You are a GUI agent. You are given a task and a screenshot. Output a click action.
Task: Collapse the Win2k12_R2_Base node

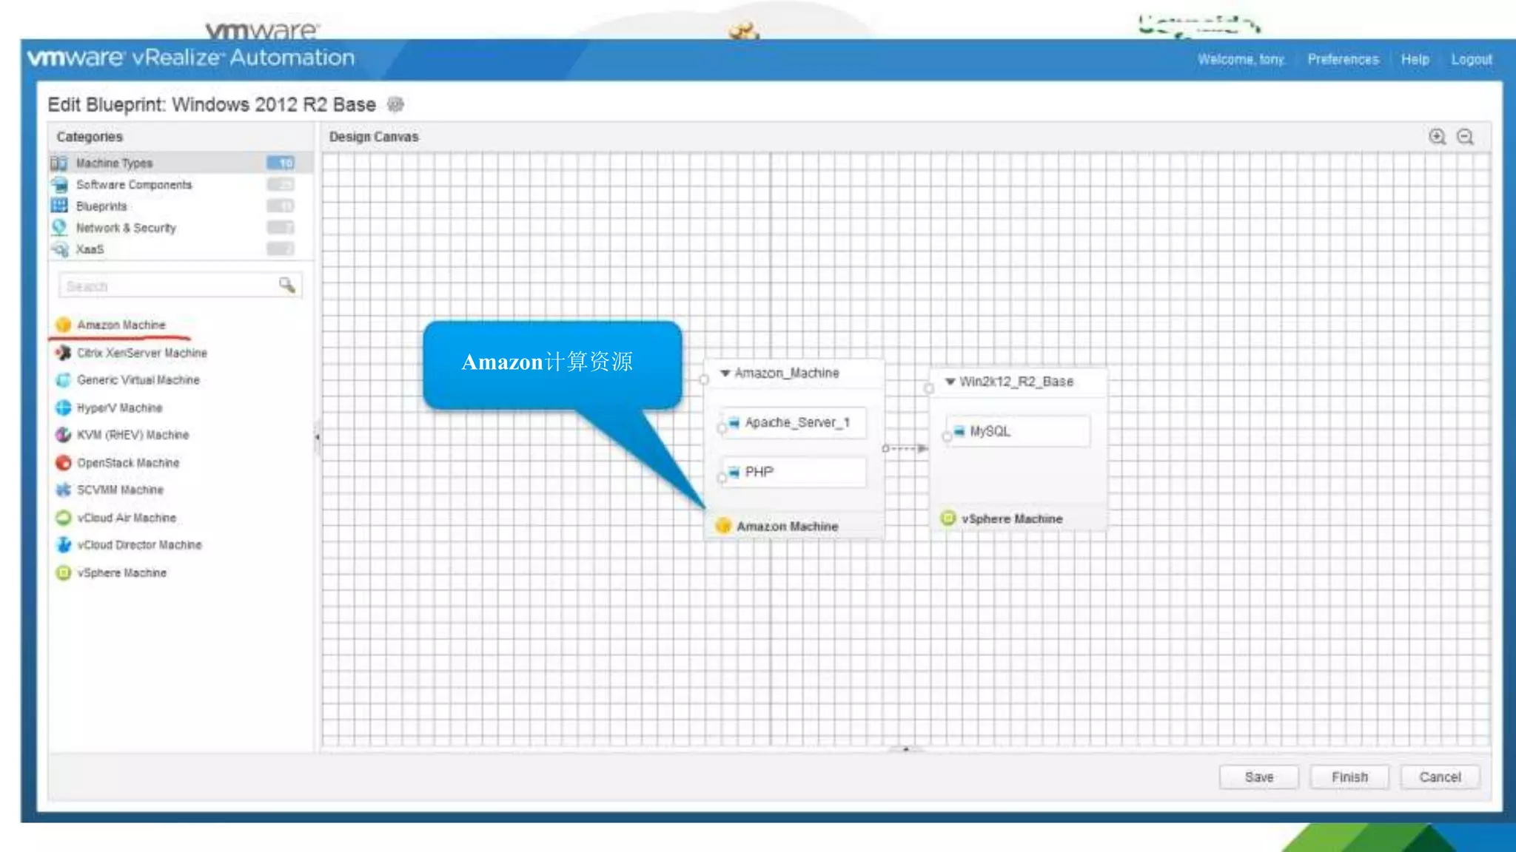click(x=950, y=382)
